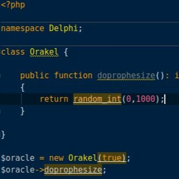Screen dimensions: 179x179
Task: Click Orakel in the new expression
Action: tap(83, 158)
